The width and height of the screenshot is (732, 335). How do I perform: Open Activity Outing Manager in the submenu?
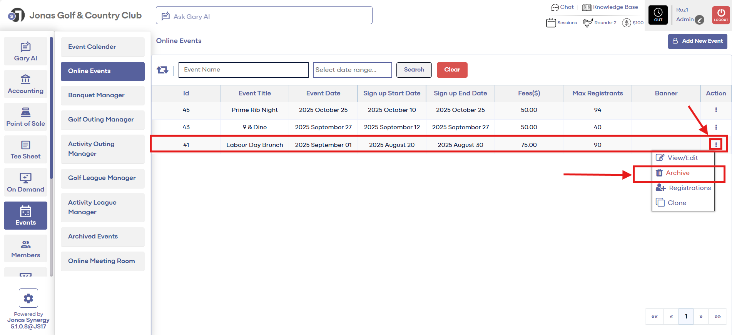click(x=103, y=149)
